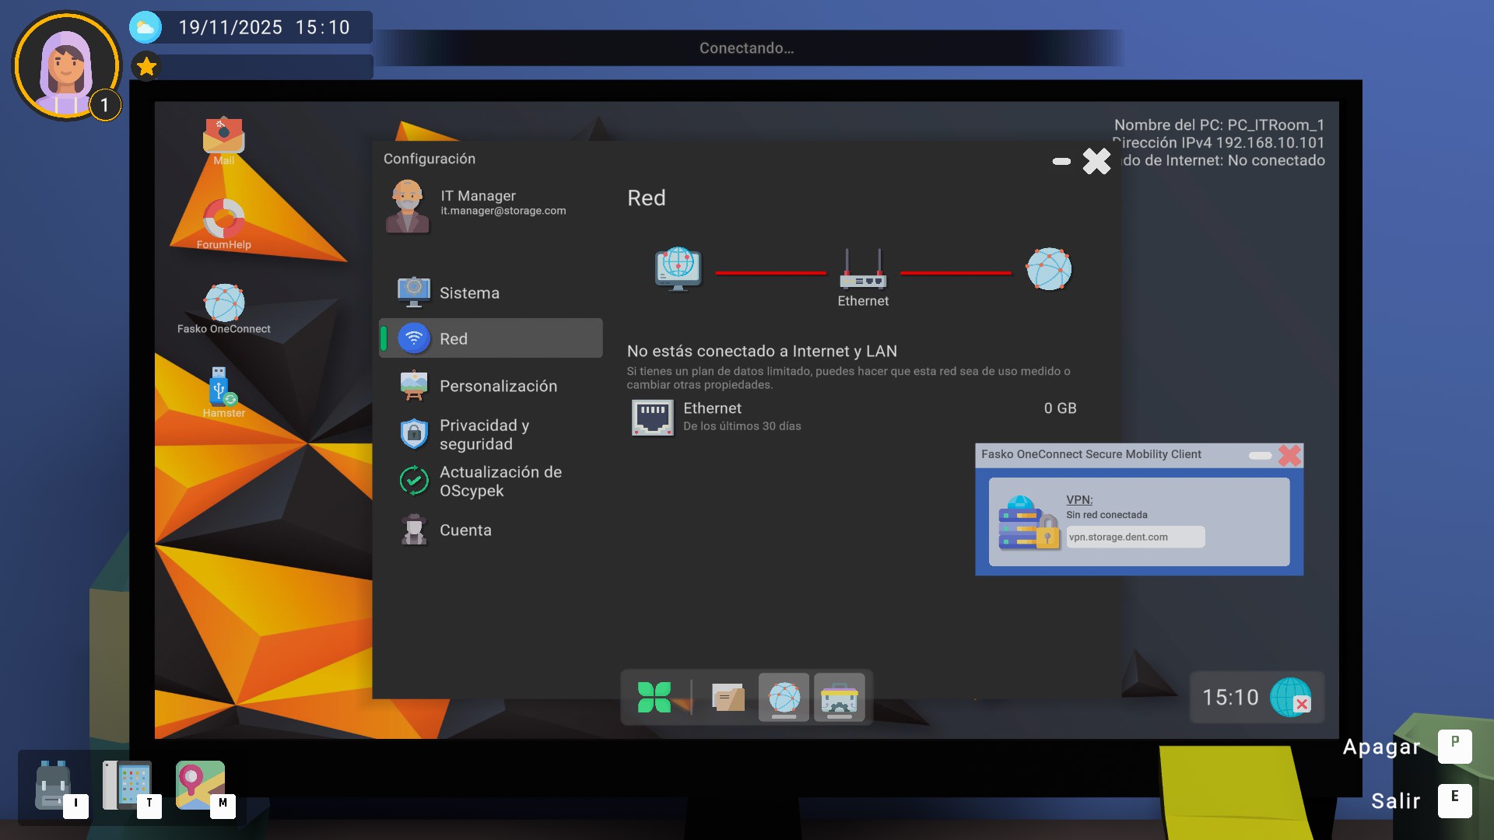
Task: Open the ForumHelp desktop shortcut
Action: pos(223,220)
